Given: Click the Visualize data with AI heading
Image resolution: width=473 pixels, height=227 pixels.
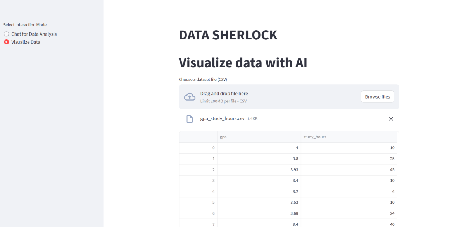Looking at the screenshot, I should click(243, 63).
